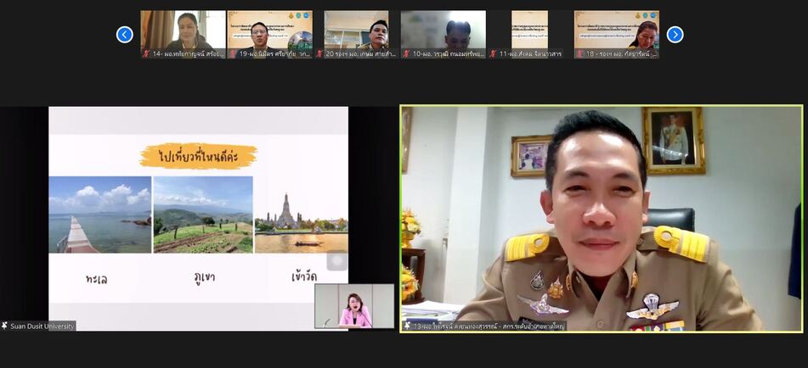Click muted mic icon on participant 10

[x=406, y=53]
